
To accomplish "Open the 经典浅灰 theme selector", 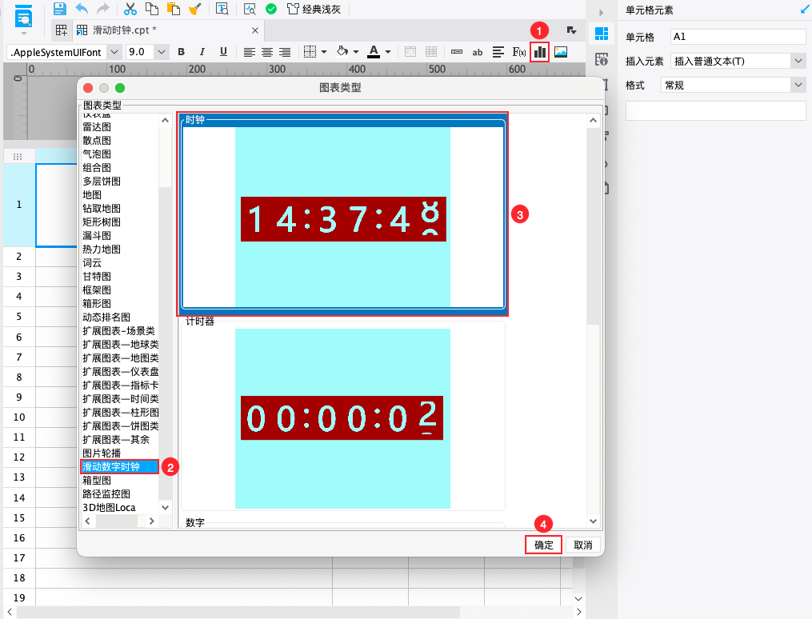I will point(314,9).
